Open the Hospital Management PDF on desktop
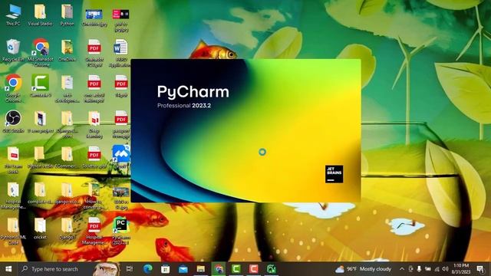 (94, 231)
